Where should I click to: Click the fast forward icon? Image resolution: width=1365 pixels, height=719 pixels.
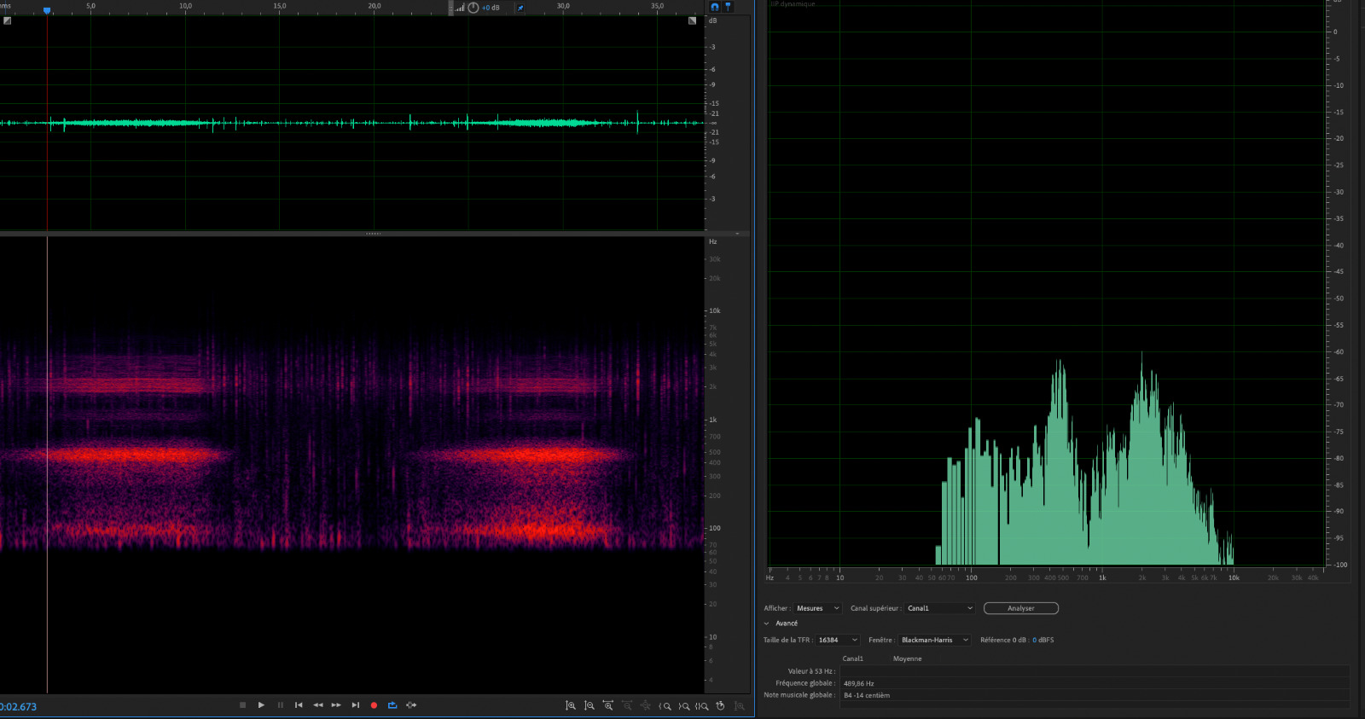point(336,705)
